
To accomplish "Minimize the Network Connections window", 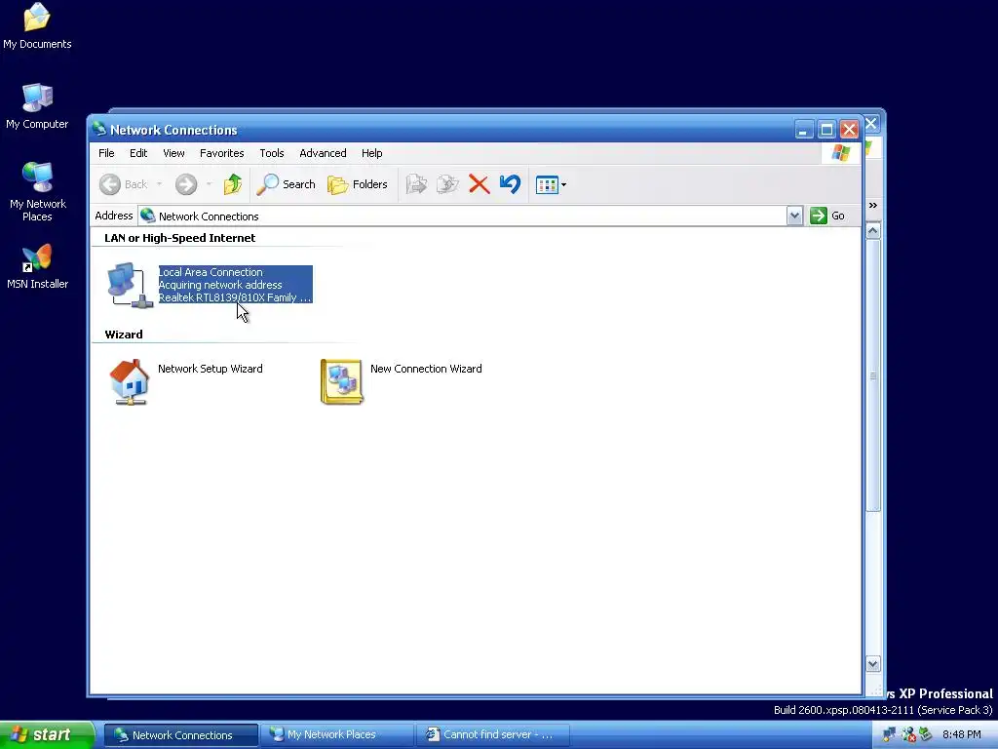I will 804,130.
